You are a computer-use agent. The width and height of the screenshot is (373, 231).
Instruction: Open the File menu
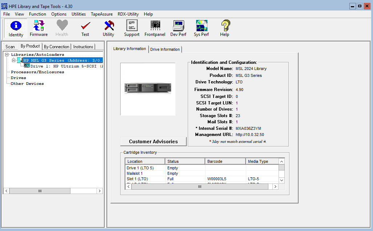pos(7,14)
